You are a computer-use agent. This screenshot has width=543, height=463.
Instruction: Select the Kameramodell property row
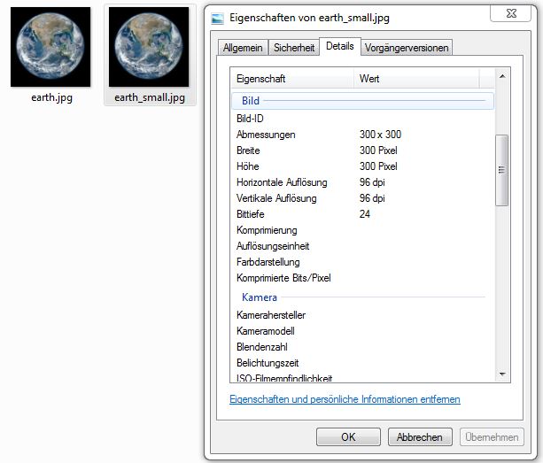[362, 331]
